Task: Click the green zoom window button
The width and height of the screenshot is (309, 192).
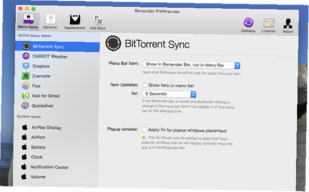Action: point(34,9)
